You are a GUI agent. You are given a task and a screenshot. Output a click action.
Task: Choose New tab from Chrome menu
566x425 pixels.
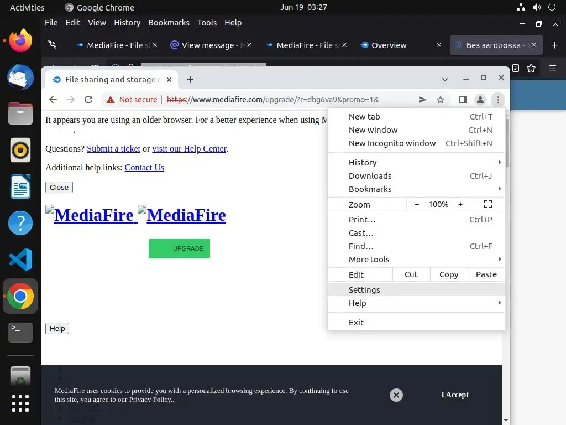[x=416, y=117]
